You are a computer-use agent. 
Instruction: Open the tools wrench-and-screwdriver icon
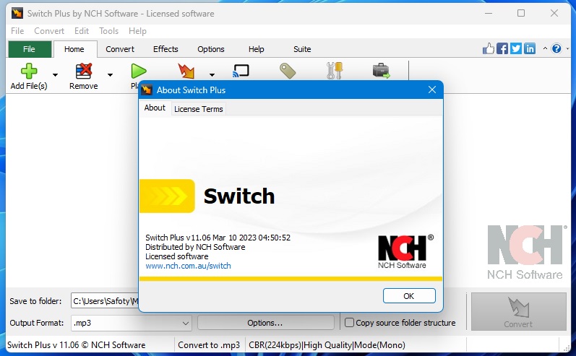[335, 71]
